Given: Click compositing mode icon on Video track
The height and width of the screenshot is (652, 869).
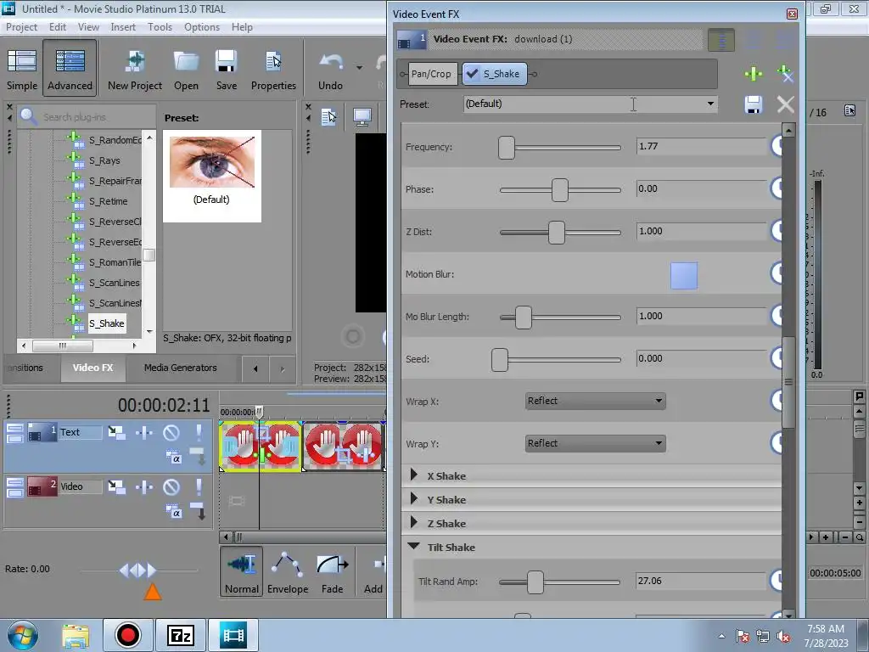Looking at the screenshot, I should click(173, 511).
